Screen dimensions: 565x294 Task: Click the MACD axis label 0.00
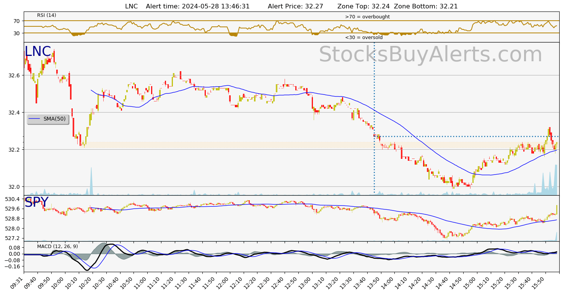click(15, 254)
